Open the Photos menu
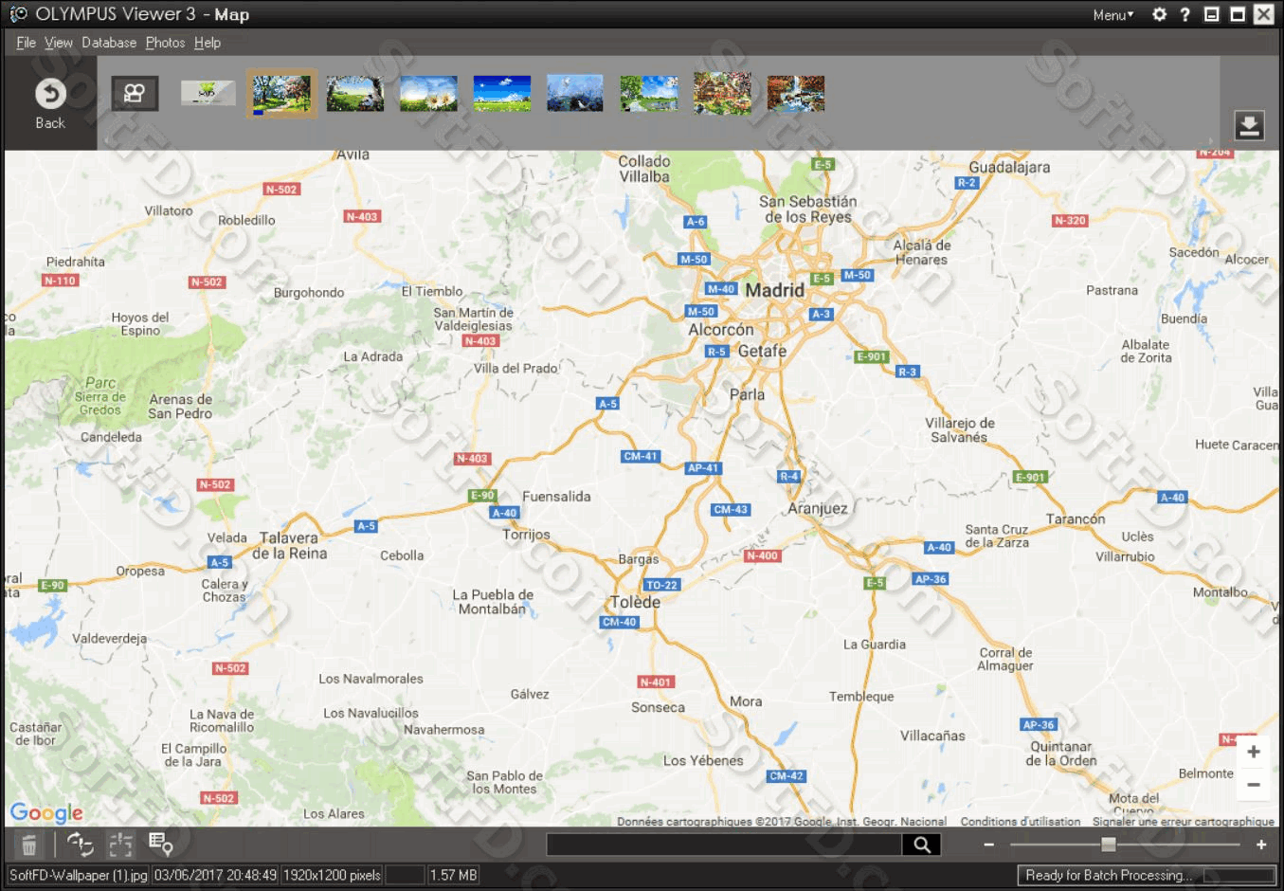The image size is (1284, 891). pos(165,43)
